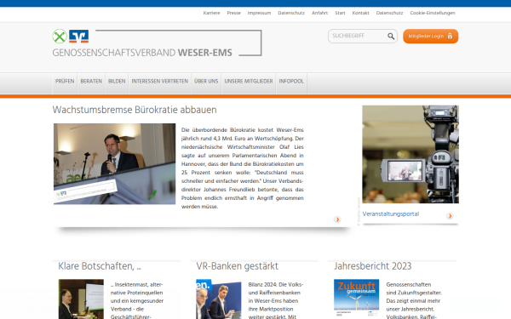Open the Veranstaltungsportal link
Image resolution: width=511 pixels, height=319 pixels.
[391, 214]
